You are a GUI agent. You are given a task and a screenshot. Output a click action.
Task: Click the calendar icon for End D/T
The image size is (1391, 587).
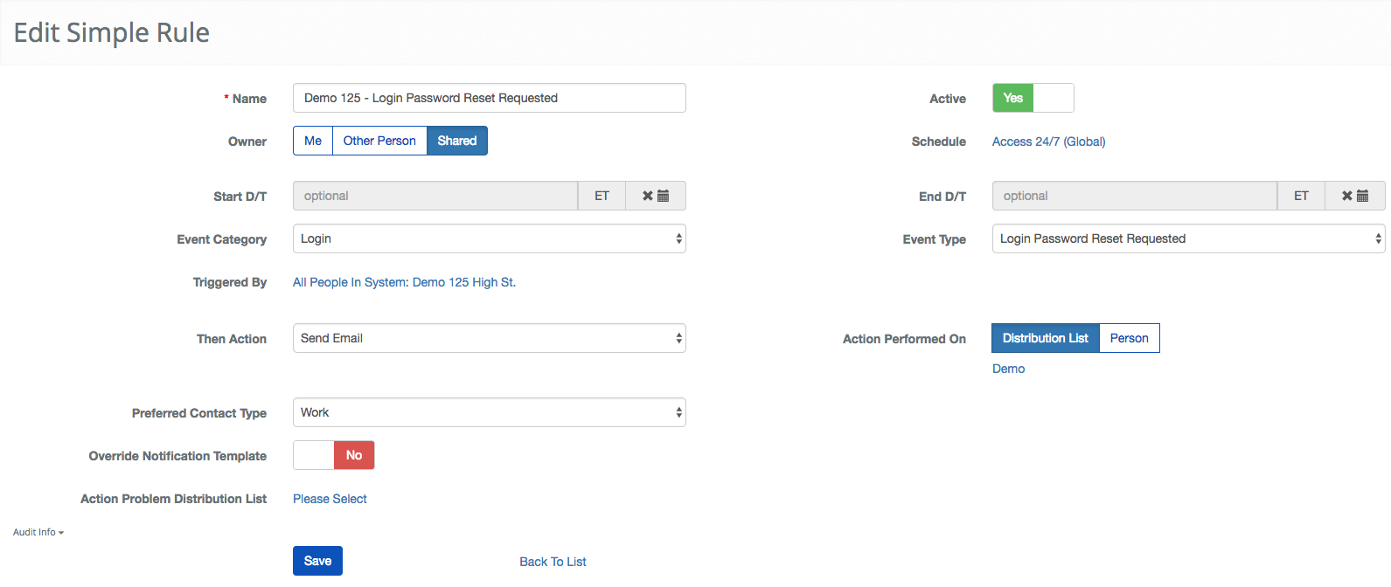1361,196
